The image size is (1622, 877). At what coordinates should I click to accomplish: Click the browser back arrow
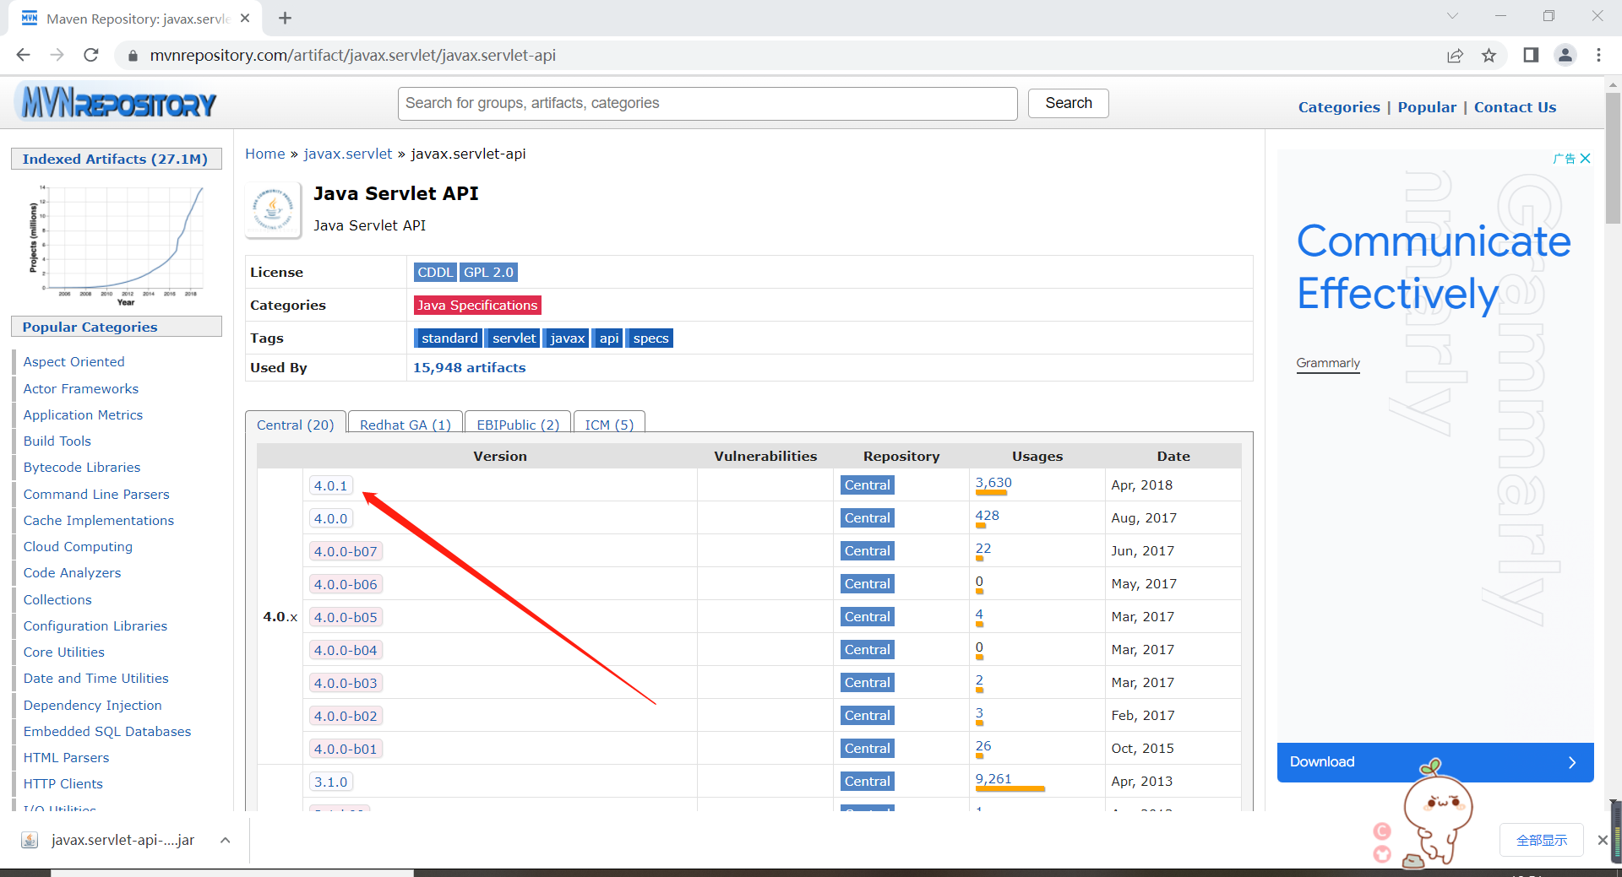pos(23,55)
